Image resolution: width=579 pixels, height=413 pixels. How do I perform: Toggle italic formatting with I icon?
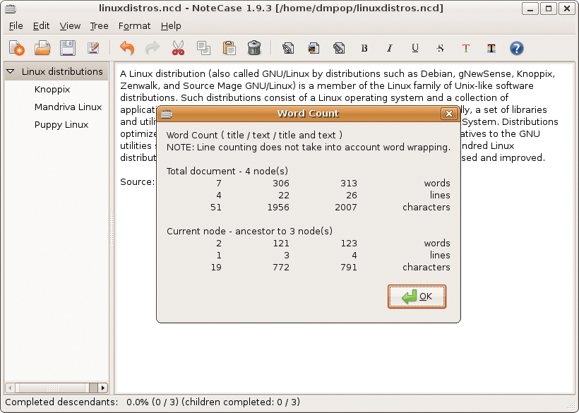(390, 48)
